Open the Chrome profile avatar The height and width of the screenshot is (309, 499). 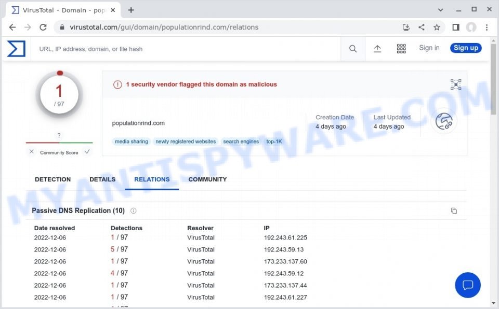pyautogui.click(x=471, y=27)
